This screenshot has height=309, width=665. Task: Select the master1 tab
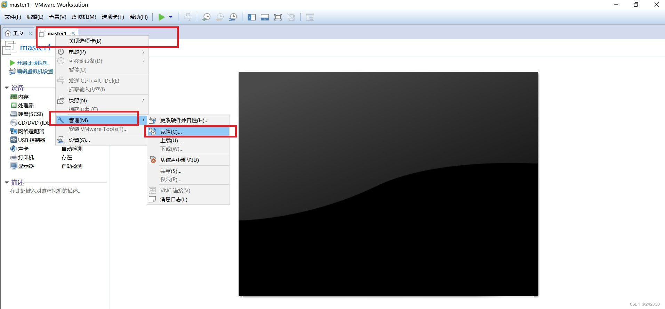coord(57,33)
